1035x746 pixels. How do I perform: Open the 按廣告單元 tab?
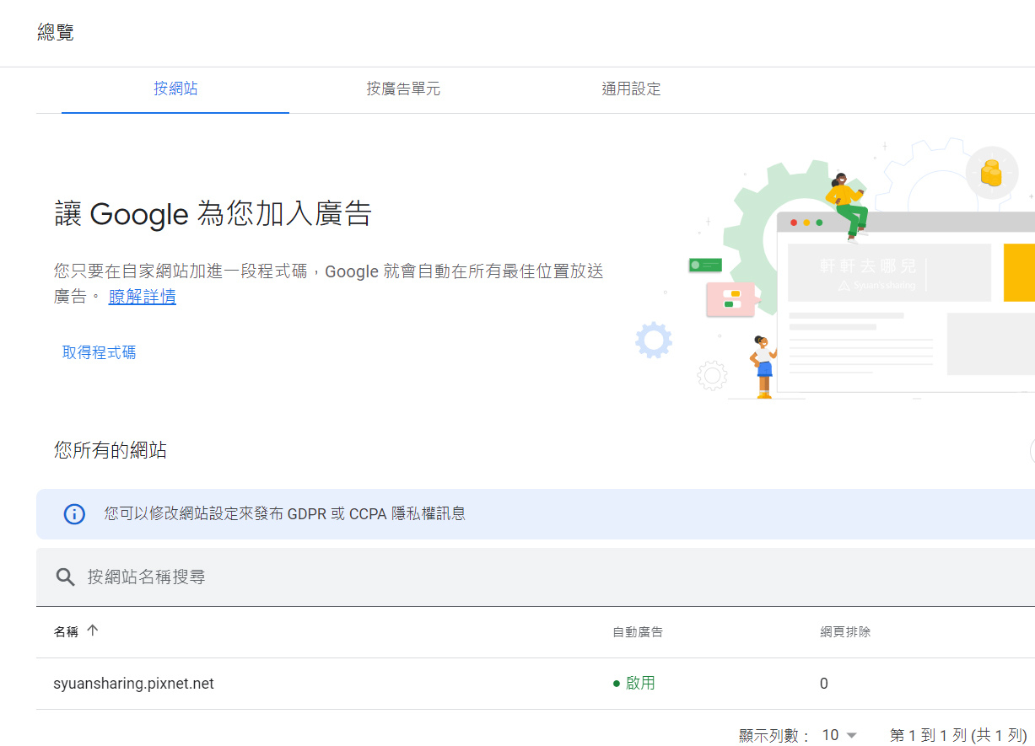click(403, 89)
